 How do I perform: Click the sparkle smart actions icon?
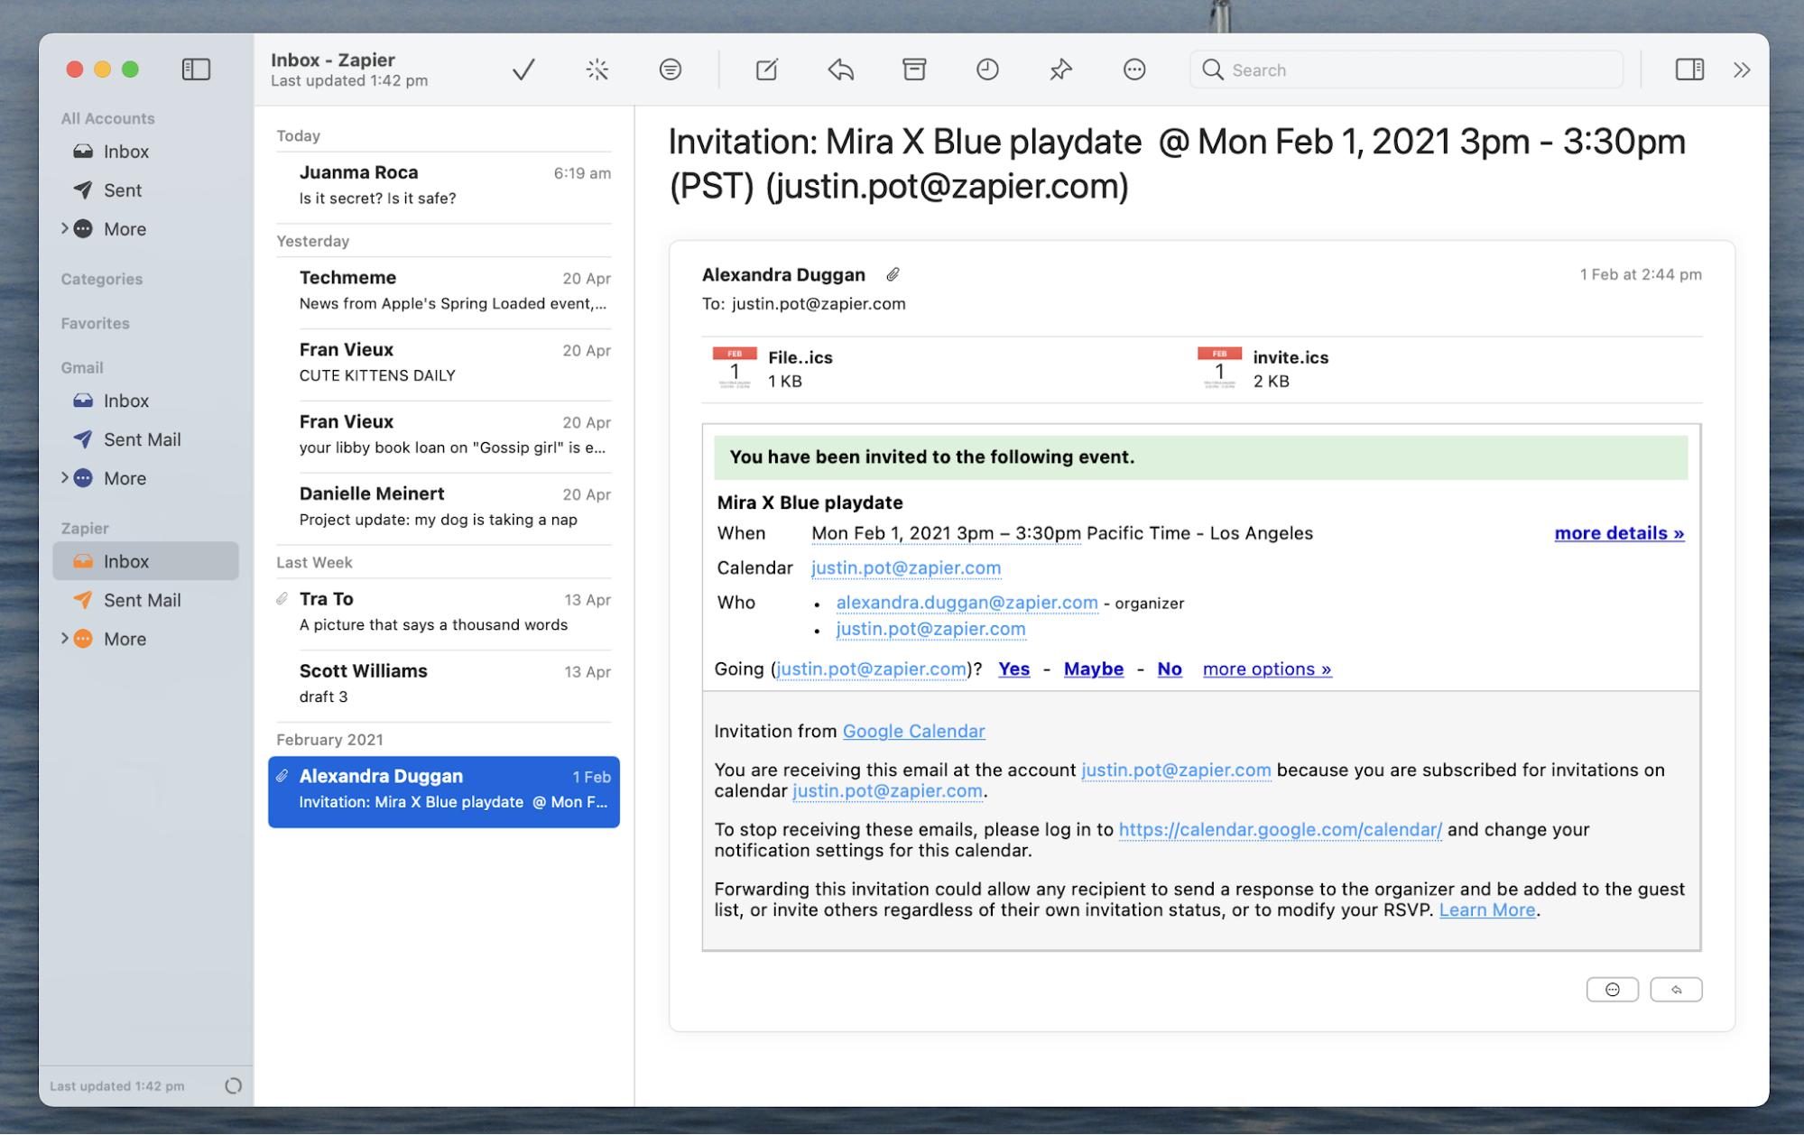[597, 69]
